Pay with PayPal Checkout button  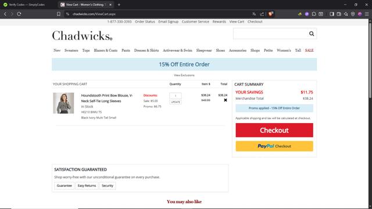274,146
